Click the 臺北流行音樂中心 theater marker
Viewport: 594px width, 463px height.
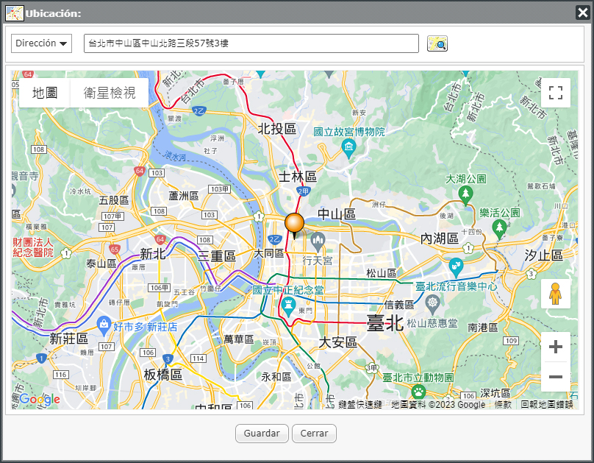[x=456, y=267]
